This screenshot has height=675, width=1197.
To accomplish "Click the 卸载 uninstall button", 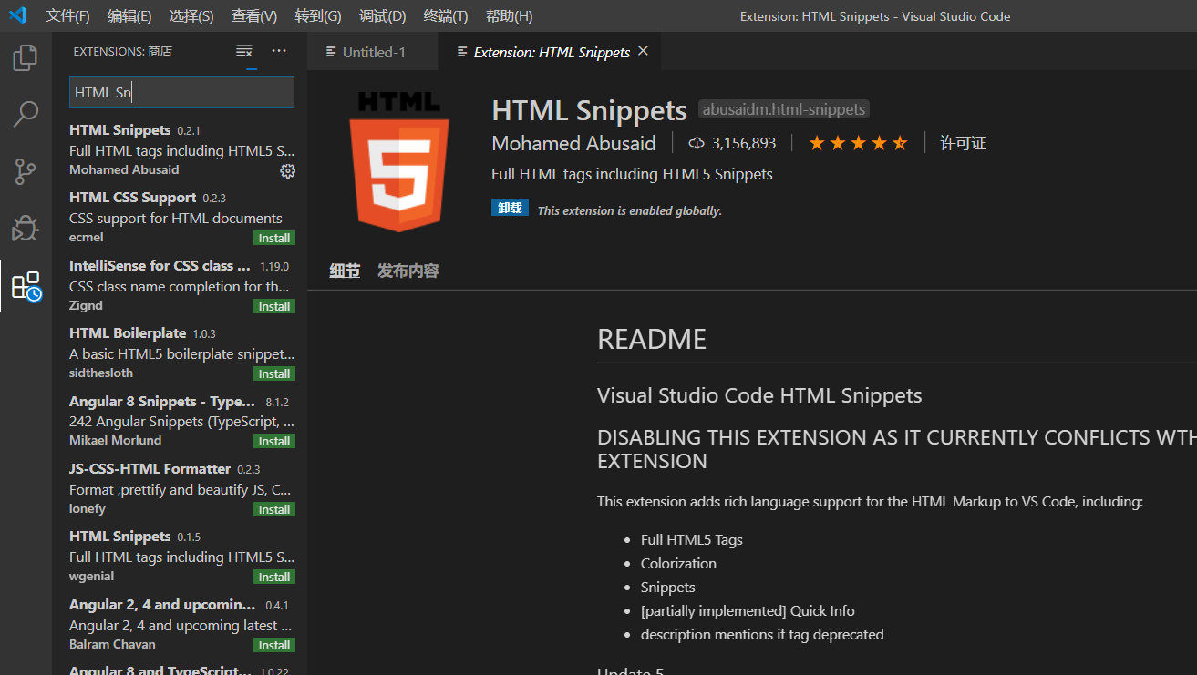I will (510, 208).
